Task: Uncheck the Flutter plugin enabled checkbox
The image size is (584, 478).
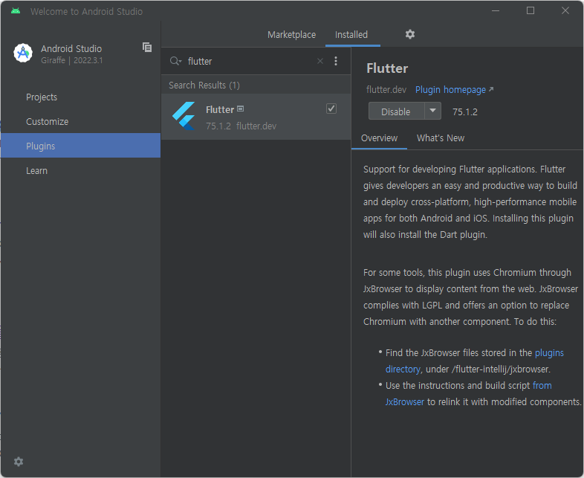Action: pyautogui.click(x=331, y=109)
